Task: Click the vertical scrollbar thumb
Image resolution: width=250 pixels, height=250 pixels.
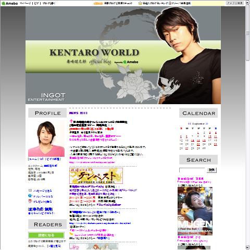Action: click(247, 33)
